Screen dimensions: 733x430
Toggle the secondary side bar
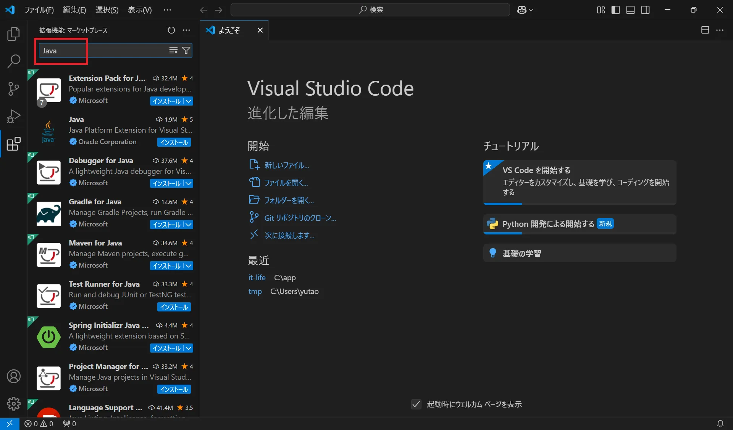click(646, 10)
